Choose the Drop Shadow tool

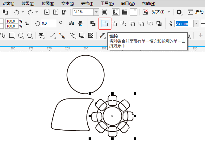(82, 35)
